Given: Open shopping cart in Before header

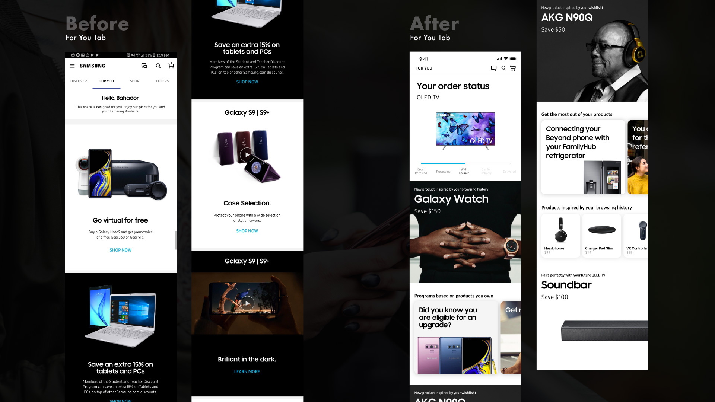Looking at the screenshot, I should click(x=171, y=66).
